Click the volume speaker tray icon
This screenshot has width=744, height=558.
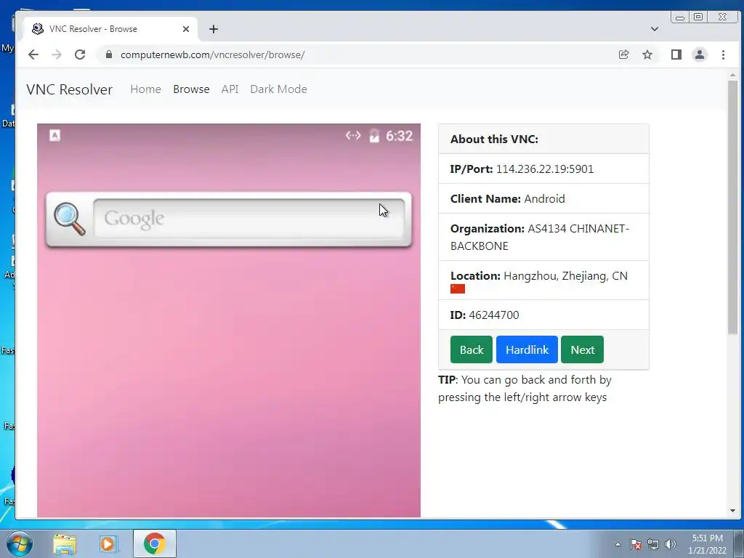coord(671,544)
